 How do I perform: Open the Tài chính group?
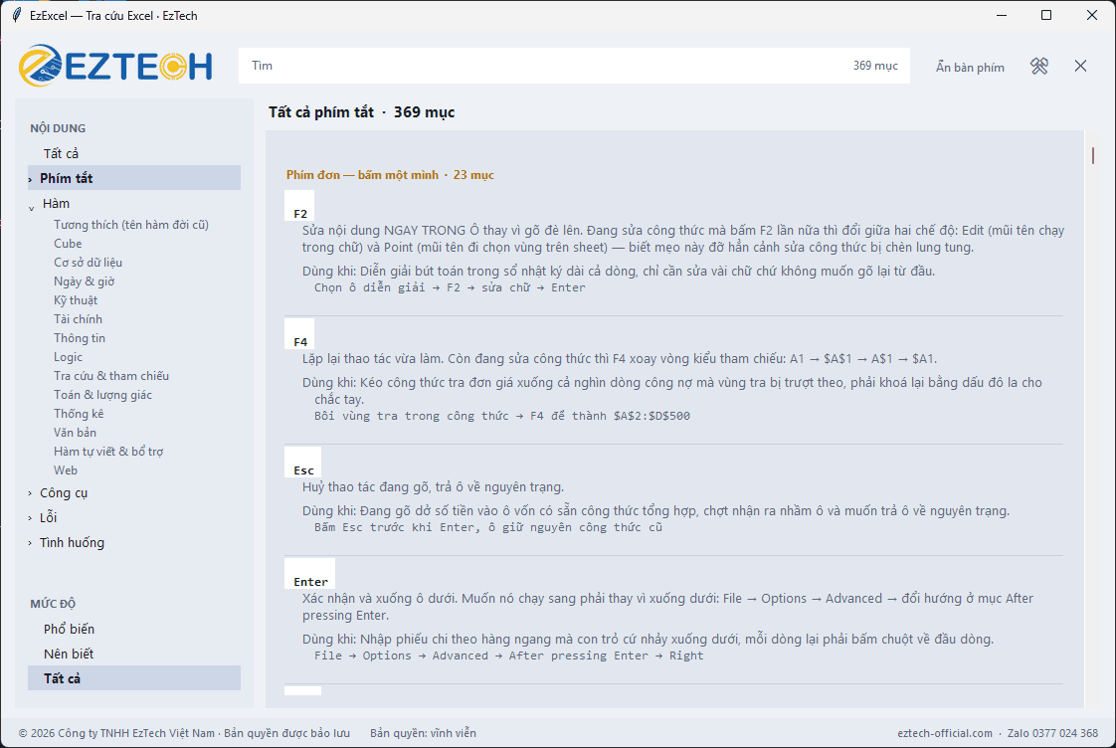coord(78,319)
